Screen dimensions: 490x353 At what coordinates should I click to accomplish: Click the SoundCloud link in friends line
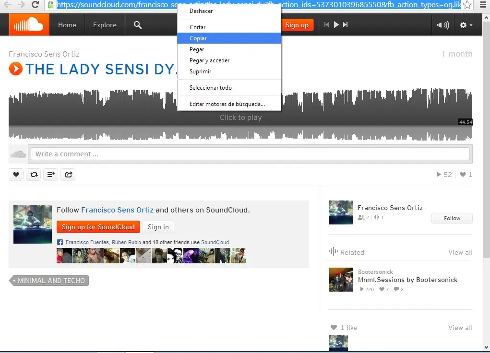point(215,242)
